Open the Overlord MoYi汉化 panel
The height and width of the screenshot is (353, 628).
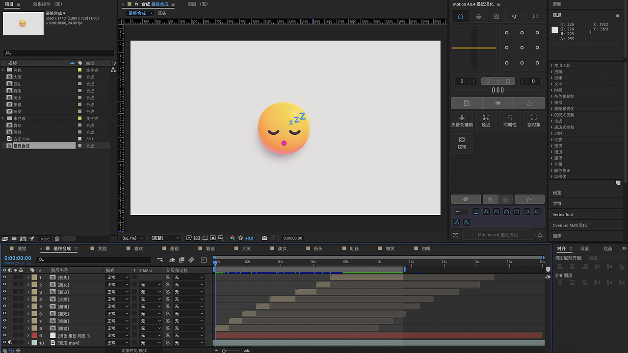point(570,226)
